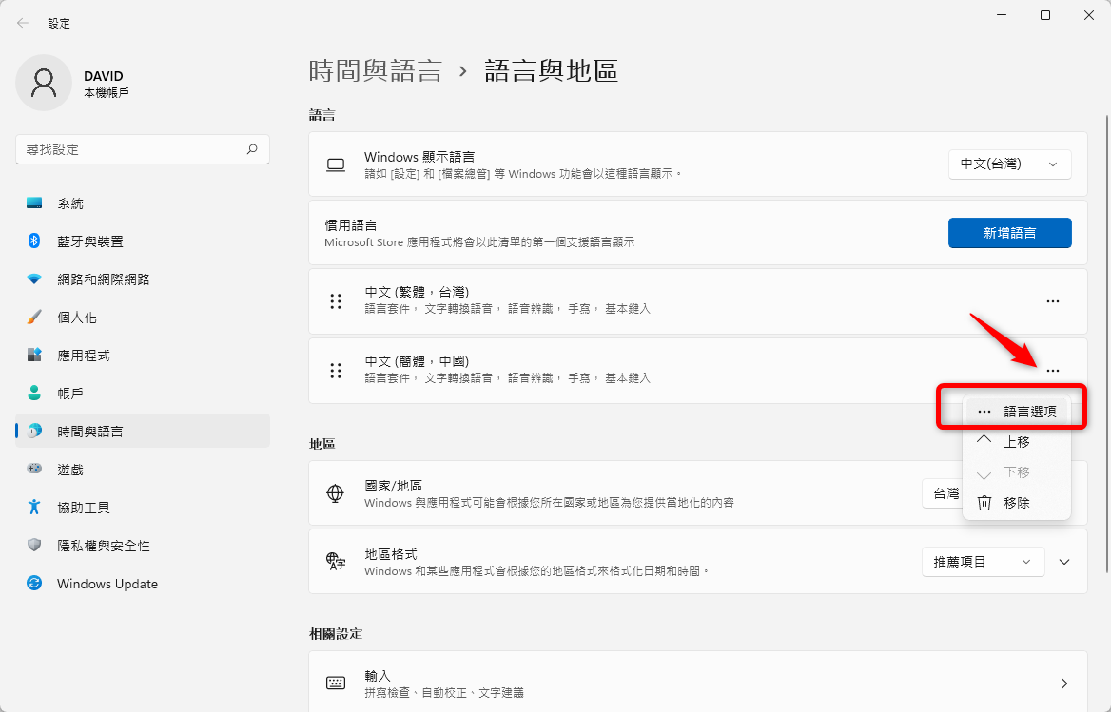Open 藍牙與裝置 settings
This screenshot has width=1111, height=712.
click(143, 241)
